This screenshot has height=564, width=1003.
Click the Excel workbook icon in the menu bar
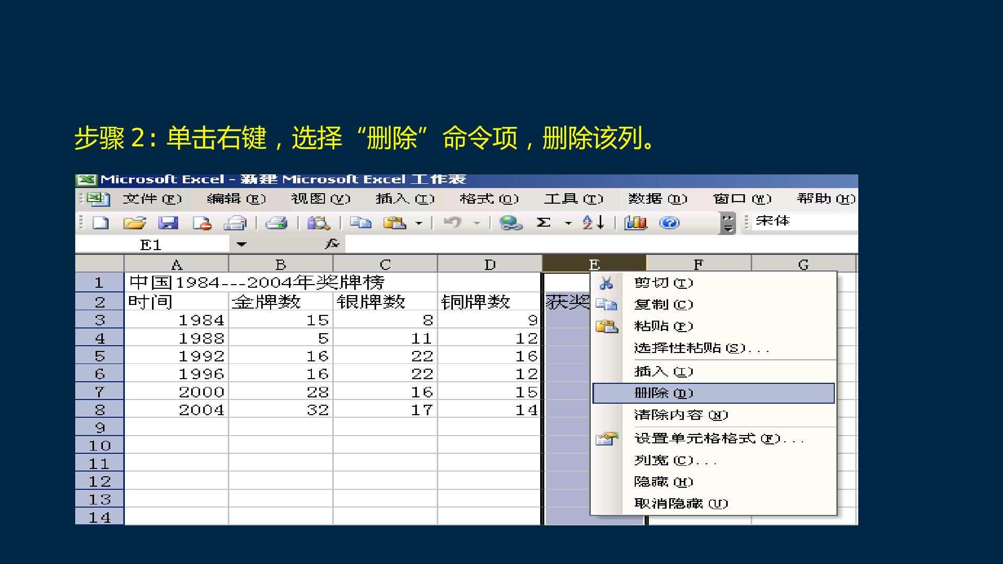coord(98,199)
